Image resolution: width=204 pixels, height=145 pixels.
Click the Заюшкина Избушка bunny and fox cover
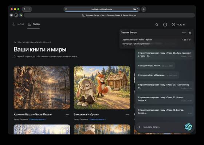point(102,88)
